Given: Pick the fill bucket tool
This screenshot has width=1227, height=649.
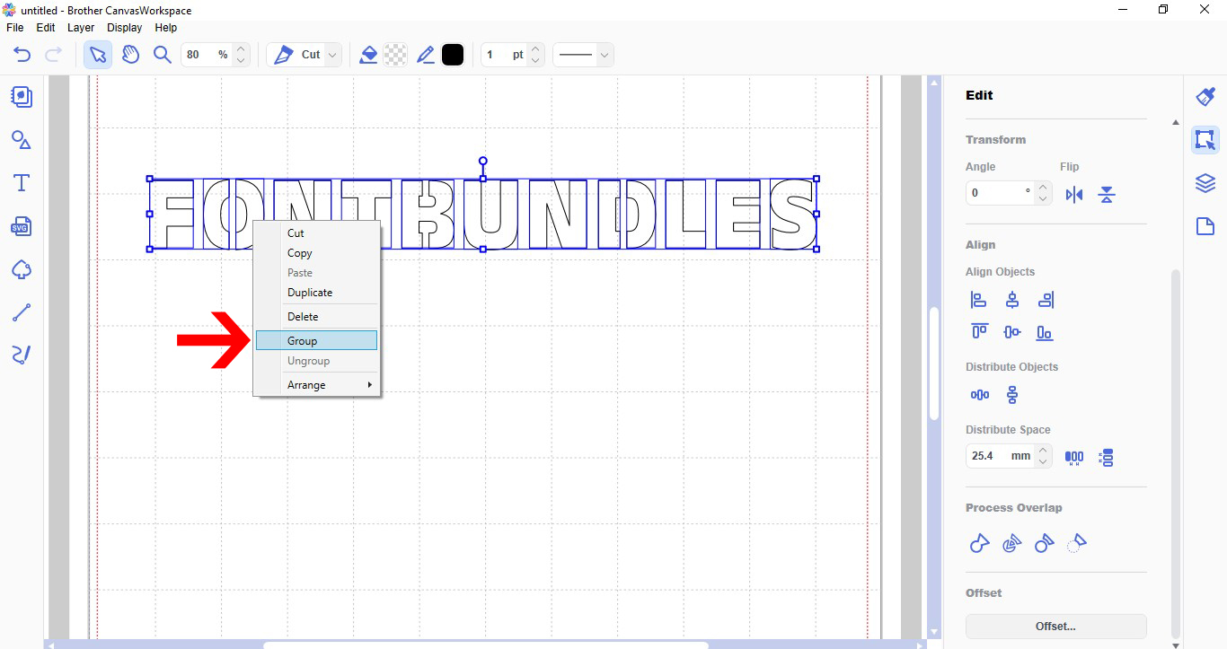Looking at the screenshot, I should pos(367,55).
